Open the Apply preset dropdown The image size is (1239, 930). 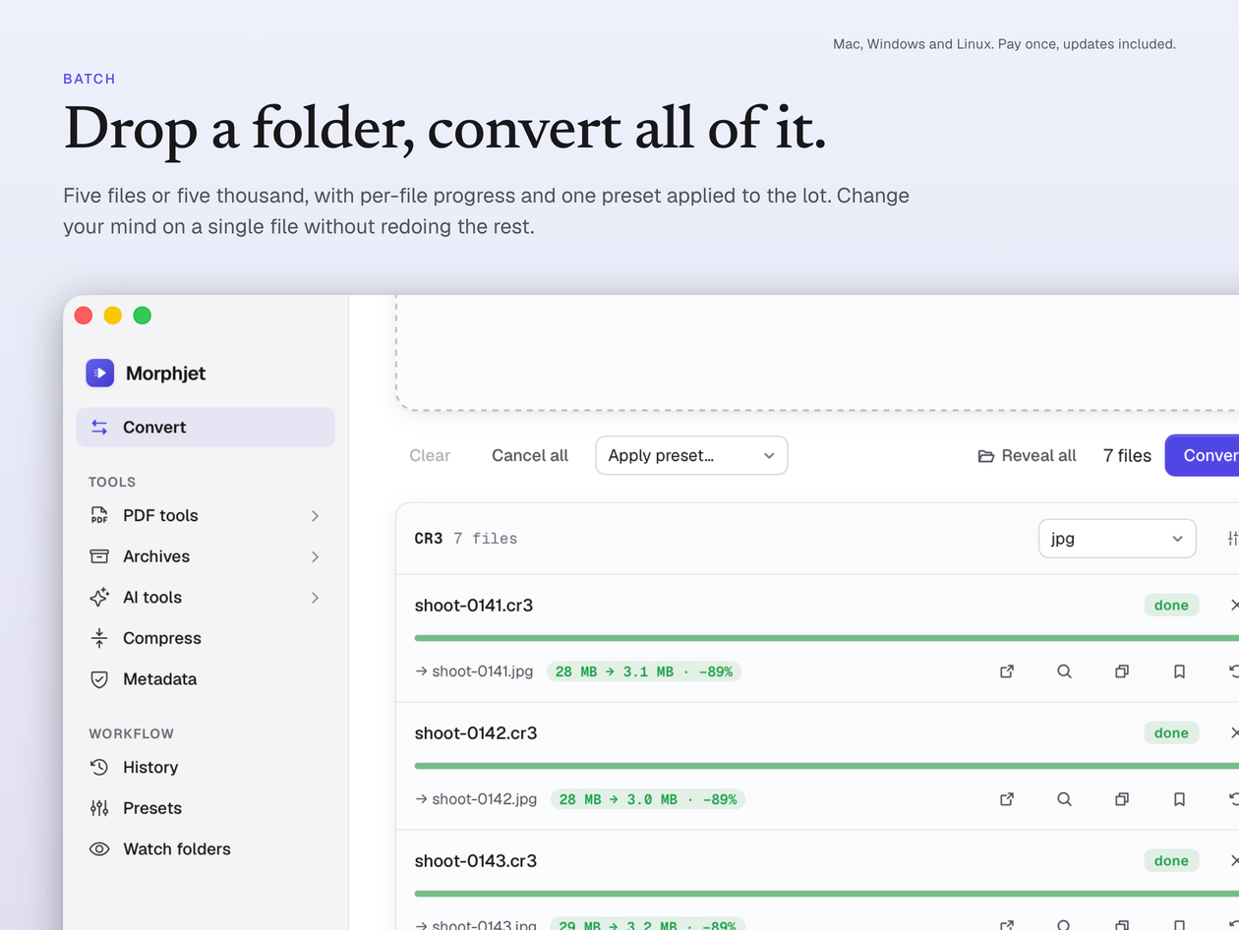691,455
